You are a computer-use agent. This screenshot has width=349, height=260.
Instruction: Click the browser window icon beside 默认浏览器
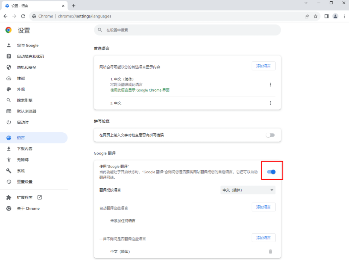pyautogui.click(x=9, y=111)
